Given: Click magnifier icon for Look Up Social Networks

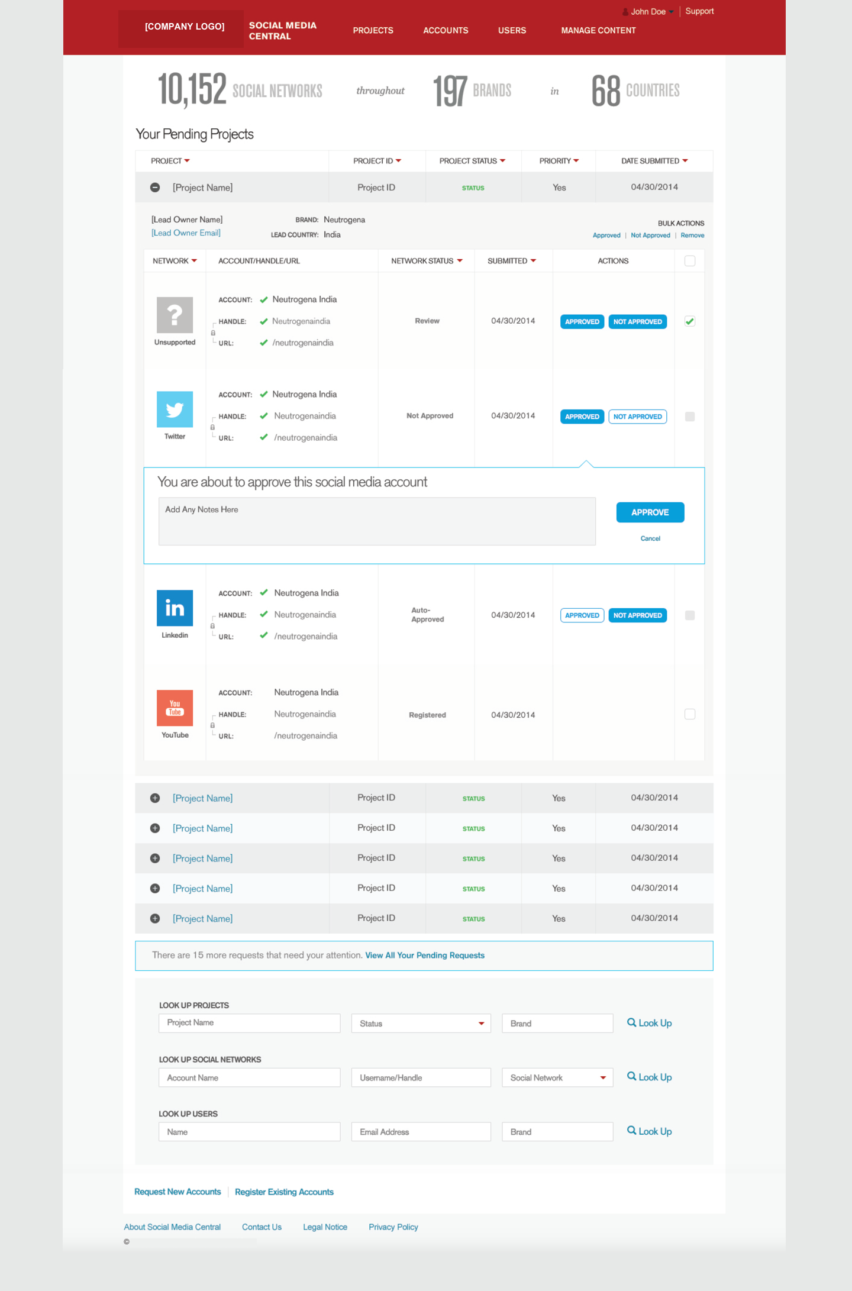Looking at the screenshot, I should [632, 1077].
